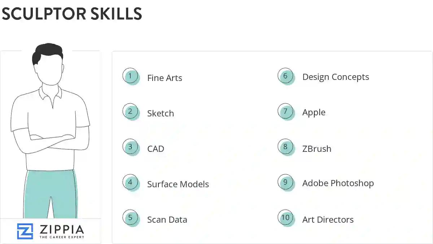Select the Sketch skill text
Screen dimensions: 433x244
point(161,114)
